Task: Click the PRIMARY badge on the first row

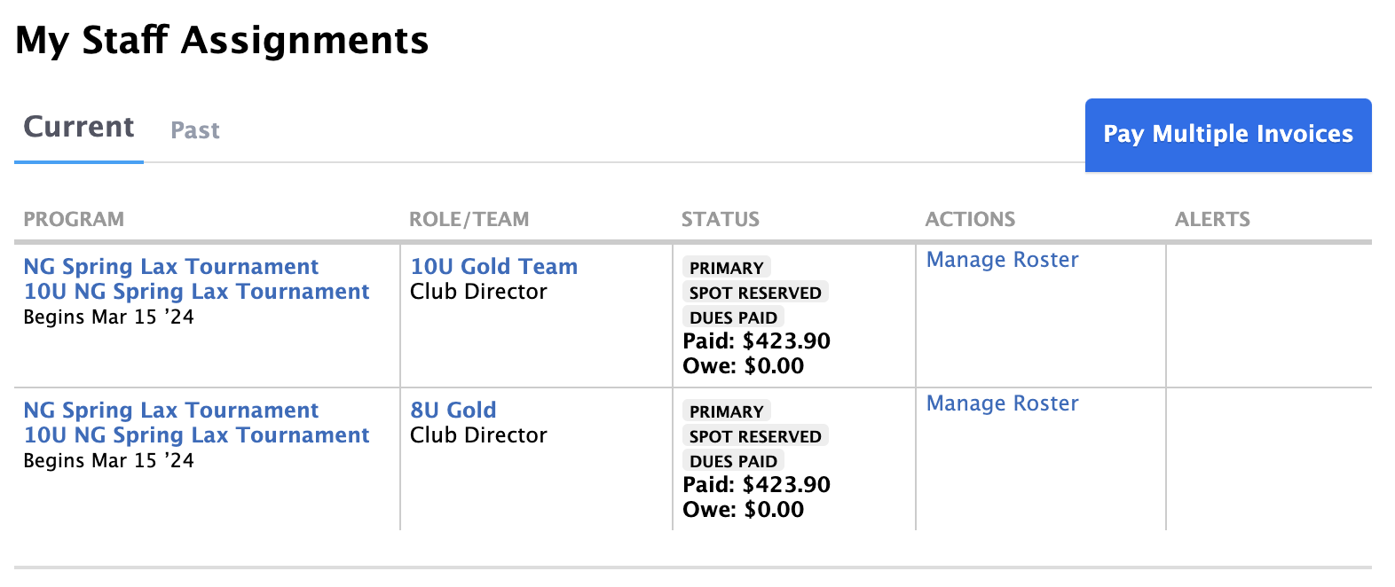Action: click(725, 267)
